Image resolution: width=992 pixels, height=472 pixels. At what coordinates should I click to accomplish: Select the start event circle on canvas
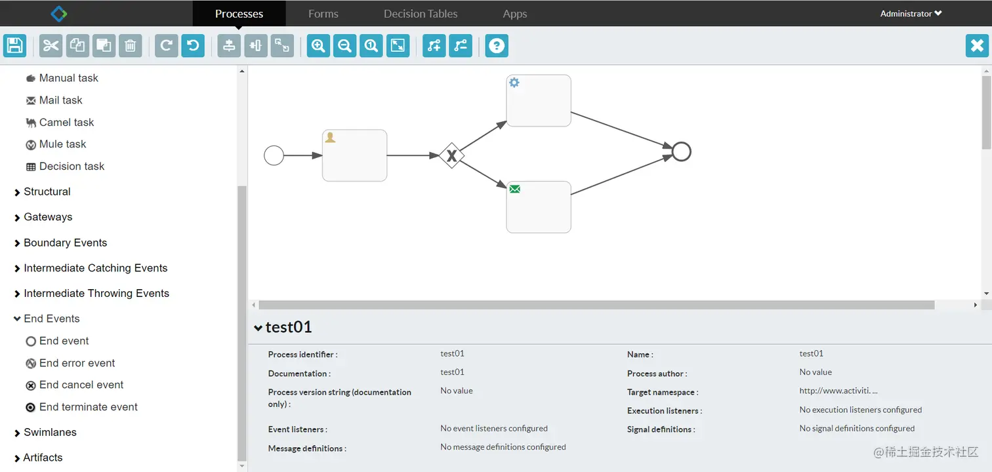point(274,155)
